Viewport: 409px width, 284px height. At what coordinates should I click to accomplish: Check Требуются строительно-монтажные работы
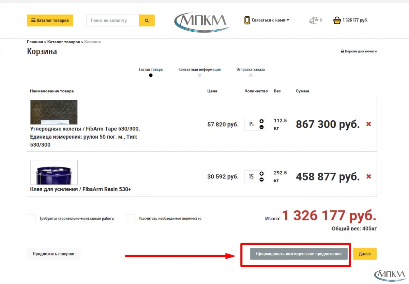31,219
